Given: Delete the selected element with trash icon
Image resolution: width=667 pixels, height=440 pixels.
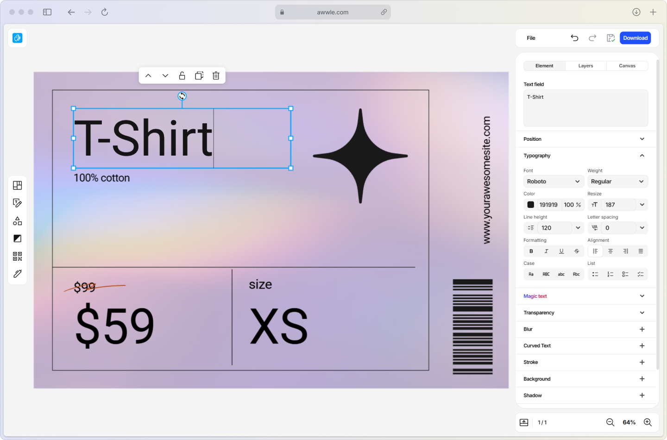Looking at the screenshot, I should 216,75.
